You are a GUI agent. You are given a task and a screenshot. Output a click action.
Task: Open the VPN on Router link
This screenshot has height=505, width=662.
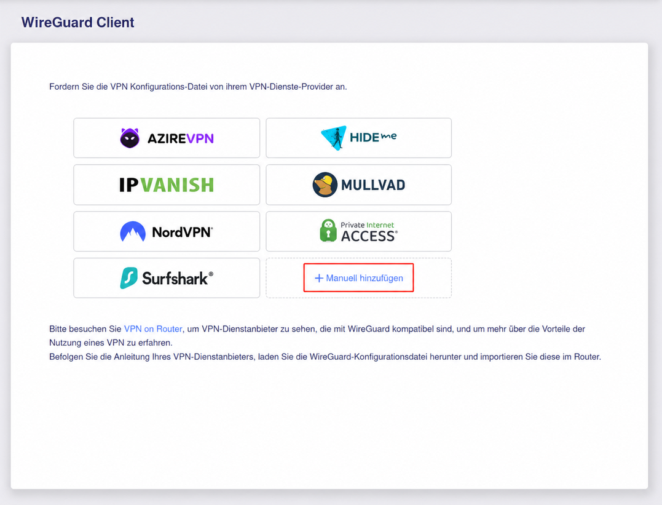click(x=153, y=329)
